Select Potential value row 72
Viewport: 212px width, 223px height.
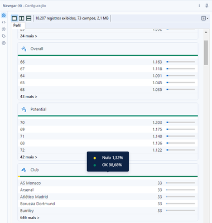tap(108, 150)
